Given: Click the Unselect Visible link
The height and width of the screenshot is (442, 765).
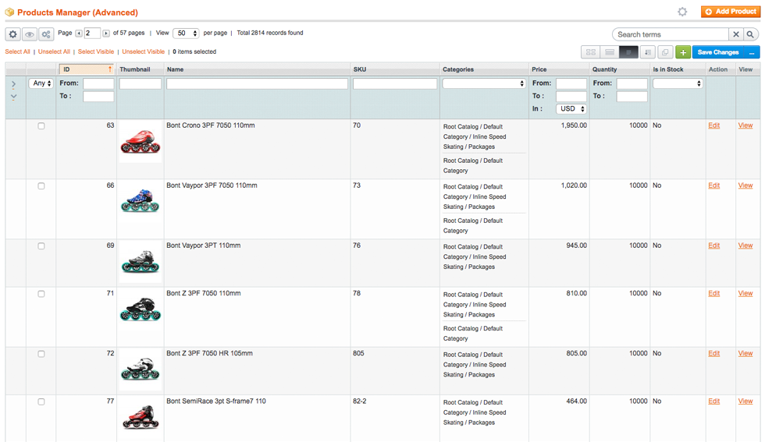Looking at the screenshot, I should point(144,51).
